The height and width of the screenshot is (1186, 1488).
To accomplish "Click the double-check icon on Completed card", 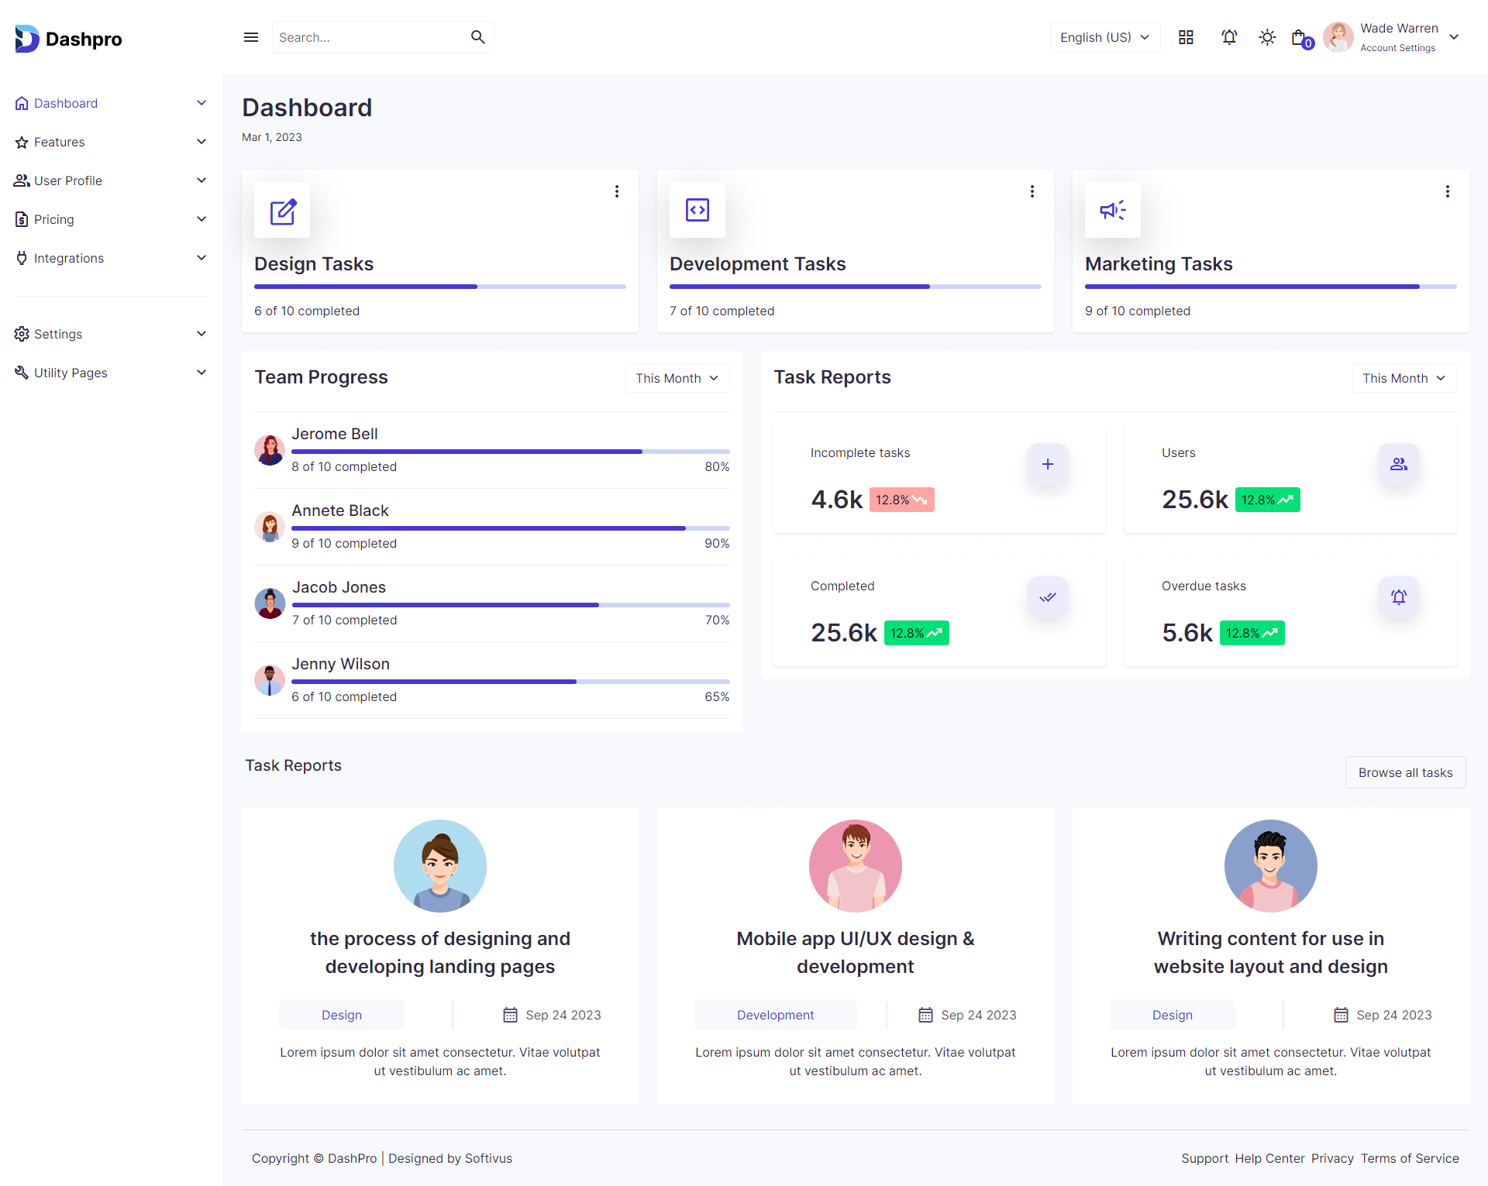I will (1047, 597).
